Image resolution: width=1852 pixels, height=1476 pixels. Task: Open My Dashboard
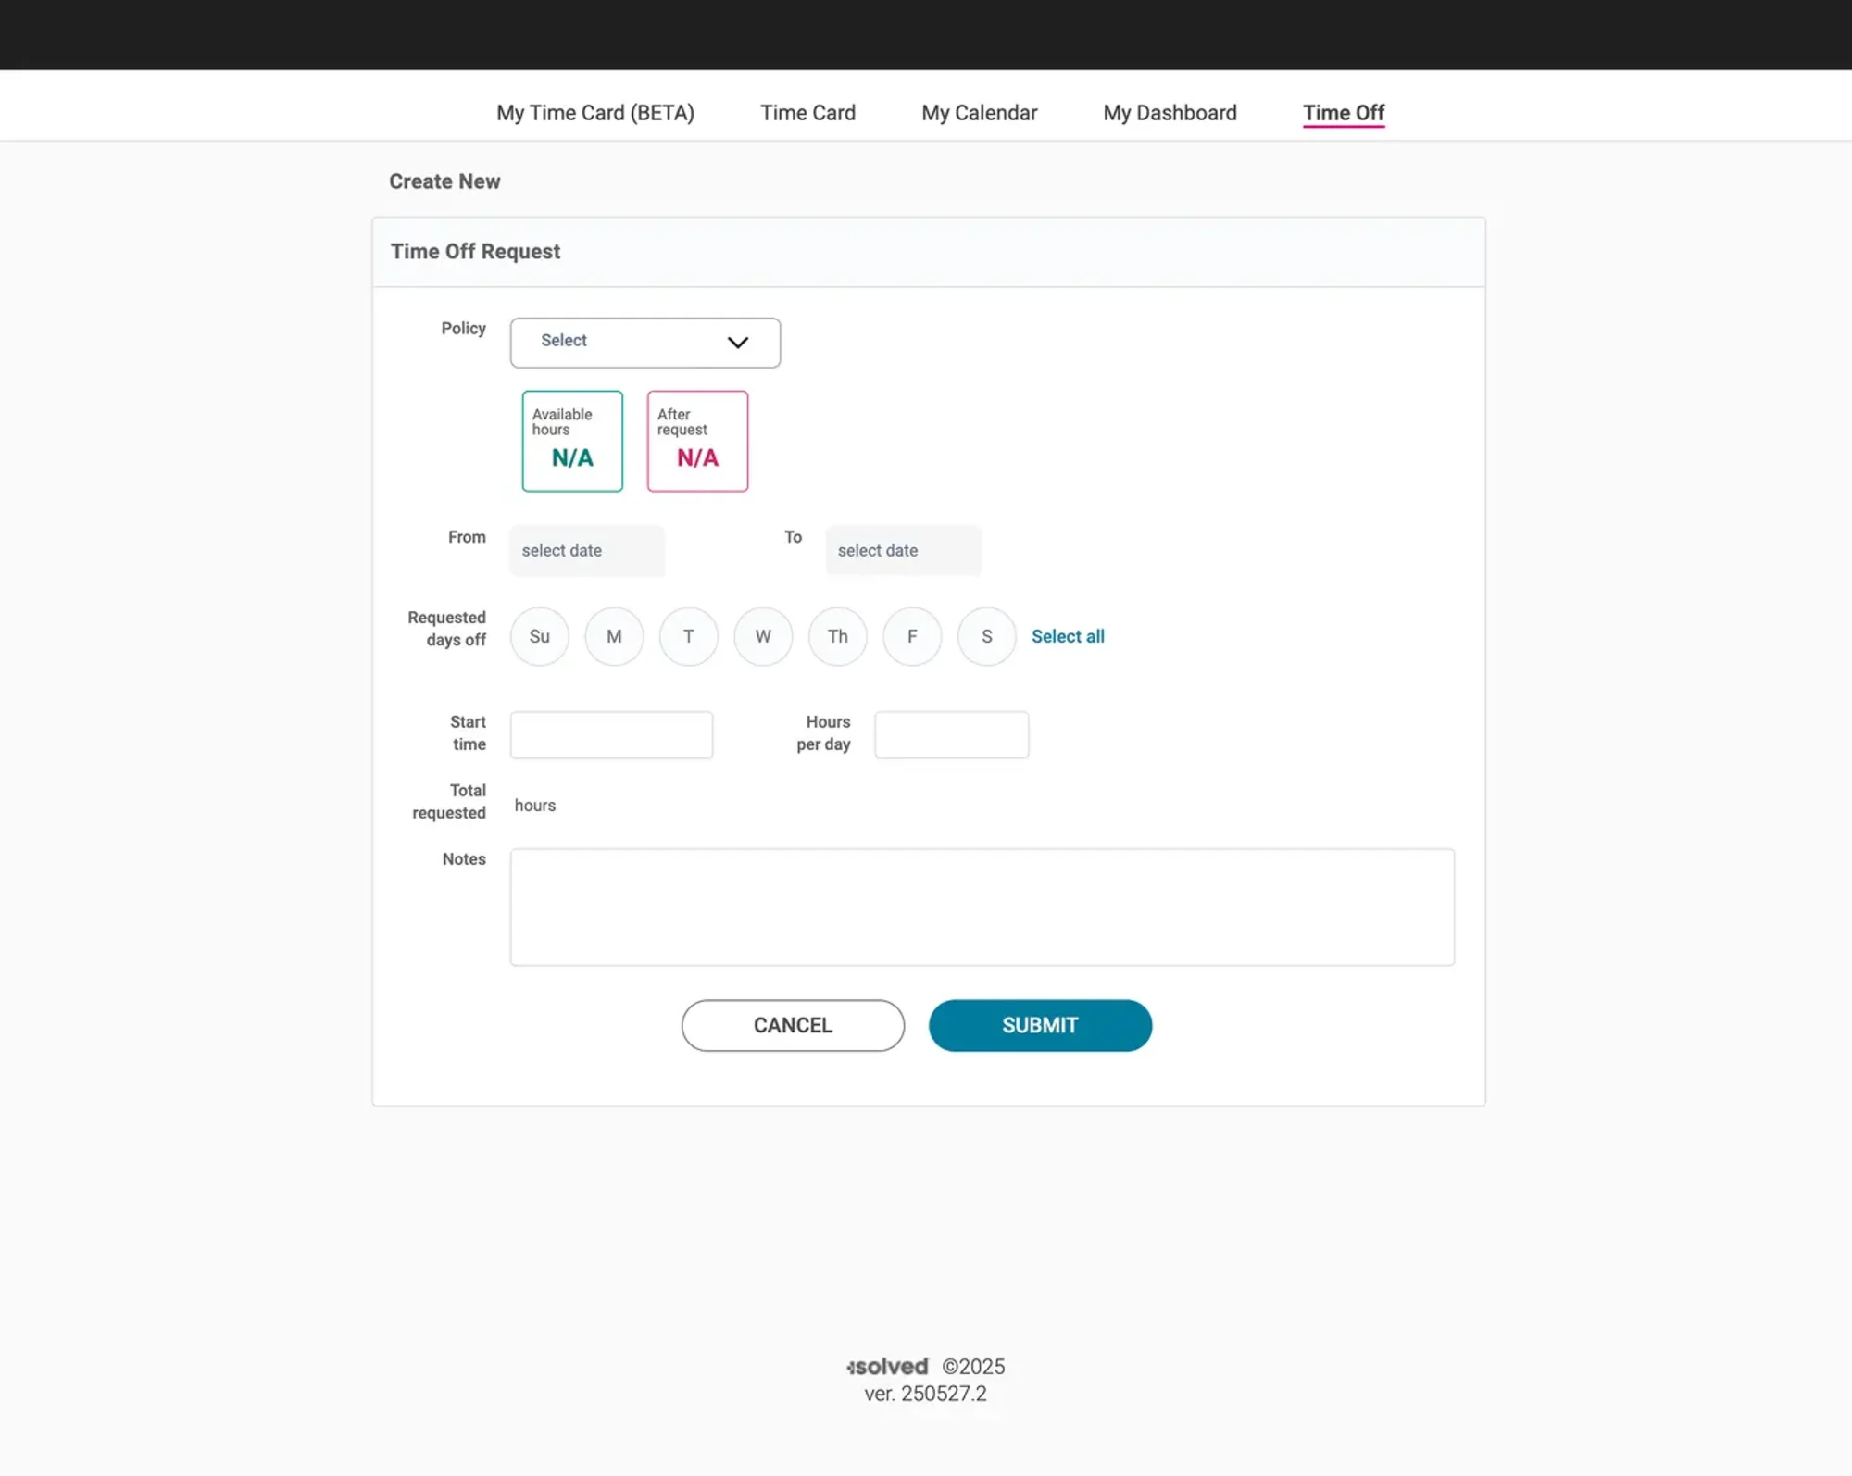1170,112
